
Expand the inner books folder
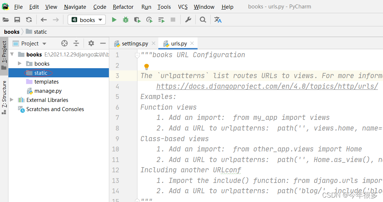pos(19,63)
